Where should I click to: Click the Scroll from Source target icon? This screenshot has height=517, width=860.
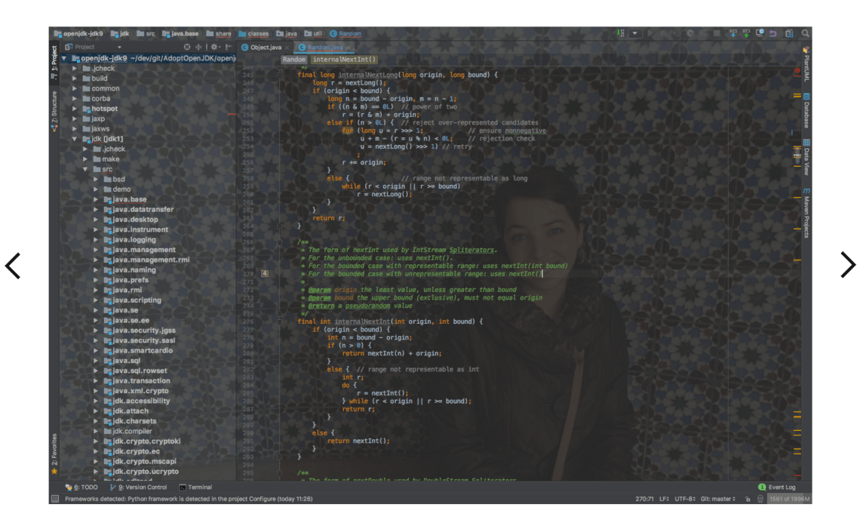pos(187,47)
